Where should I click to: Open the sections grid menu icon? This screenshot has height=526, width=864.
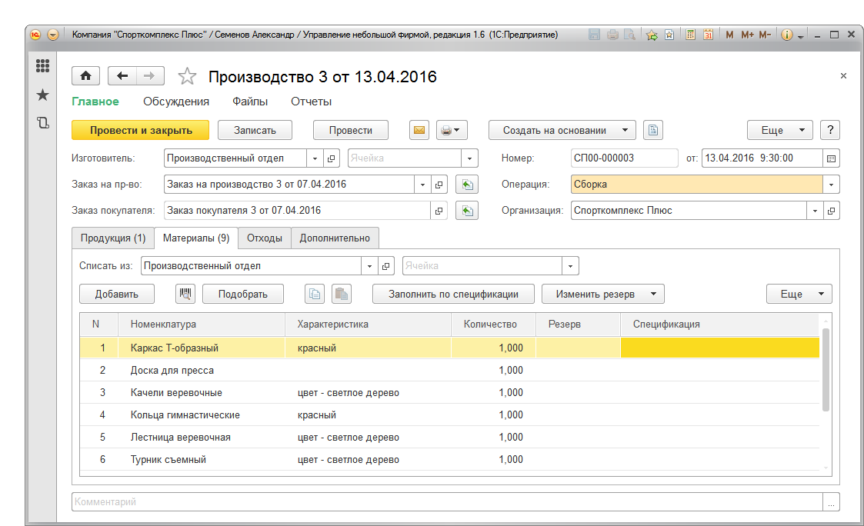[43, 67]
